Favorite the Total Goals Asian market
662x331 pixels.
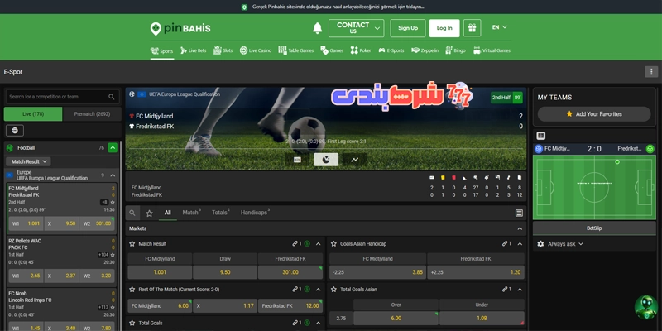pyautogui.click(x=333, y=290)
